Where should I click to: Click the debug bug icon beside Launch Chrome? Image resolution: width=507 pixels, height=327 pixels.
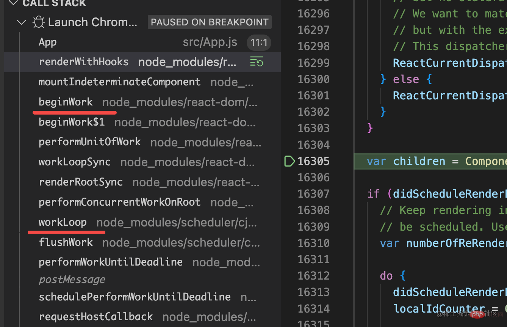coord(38,22)
